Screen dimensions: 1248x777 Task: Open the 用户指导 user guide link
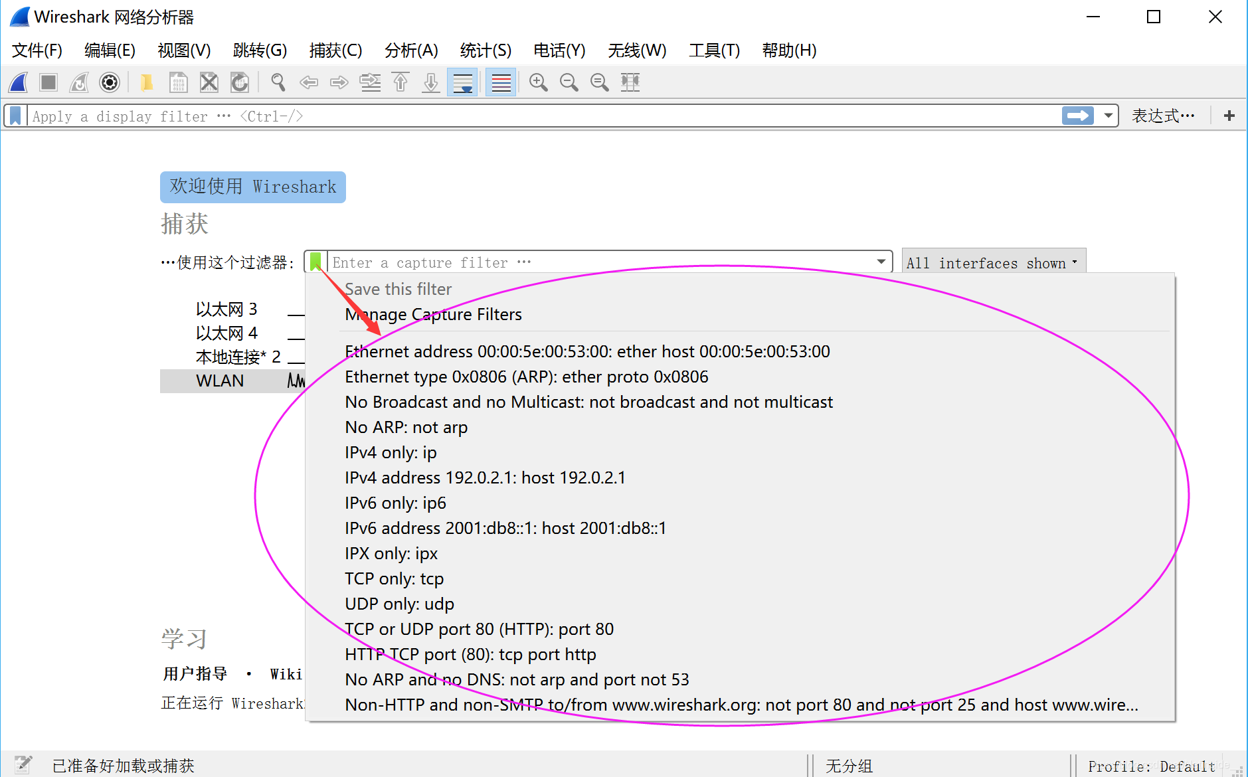point(195,673)
